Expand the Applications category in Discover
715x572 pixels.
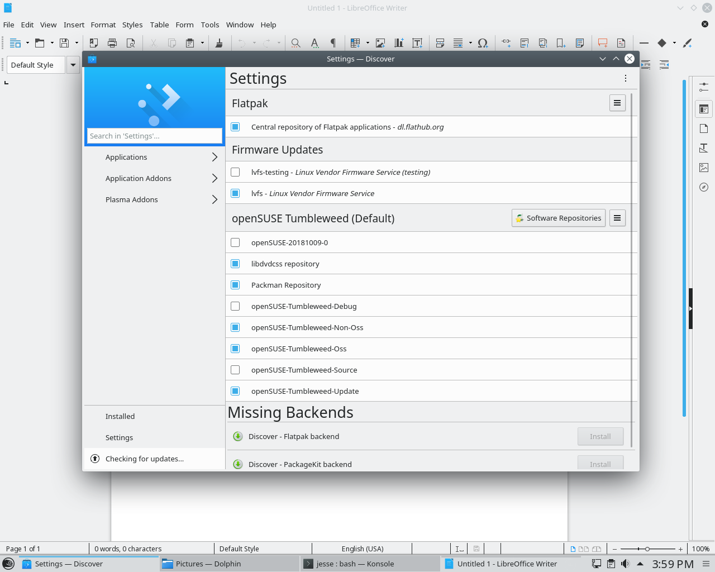155,157
